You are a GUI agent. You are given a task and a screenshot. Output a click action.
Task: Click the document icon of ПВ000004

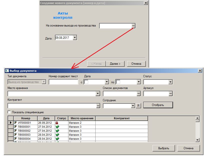click(x=15, y=139)
